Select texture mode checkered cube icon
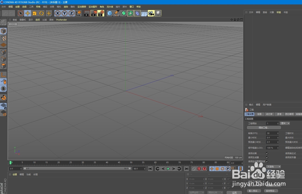This screenshot has width=302, height=194. click(3, 38)
